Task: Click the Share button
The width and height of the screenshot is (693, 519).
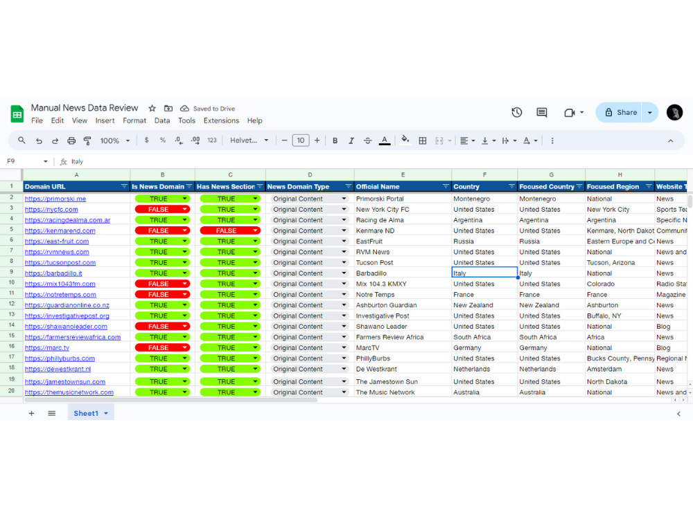Action: click(x=620, y=112)
